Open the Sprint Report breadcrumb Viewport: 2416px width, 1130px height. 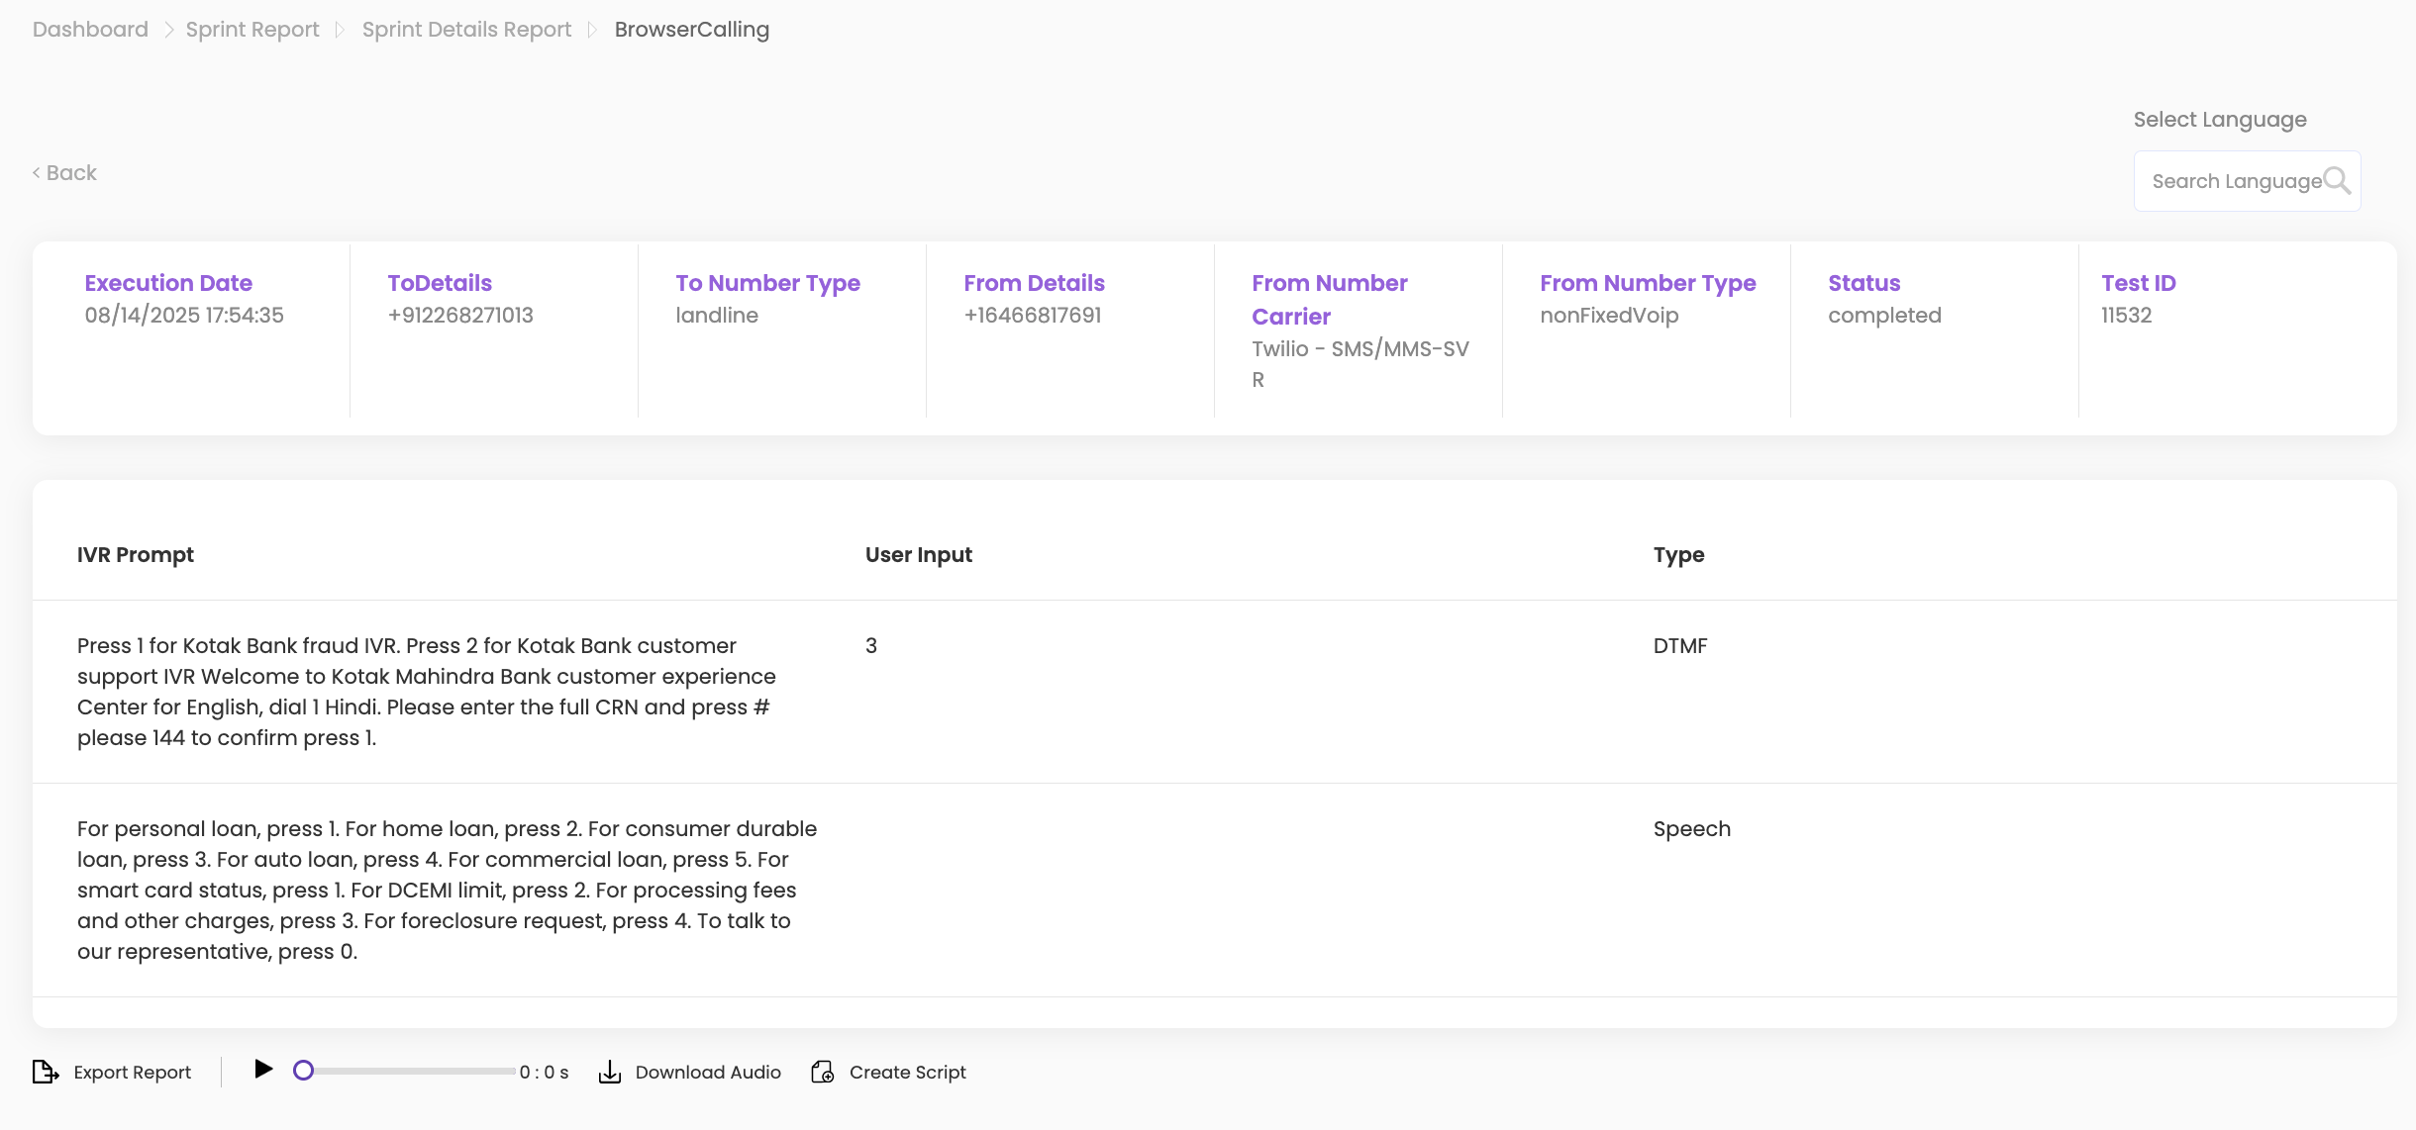click(x=252, y=30)
